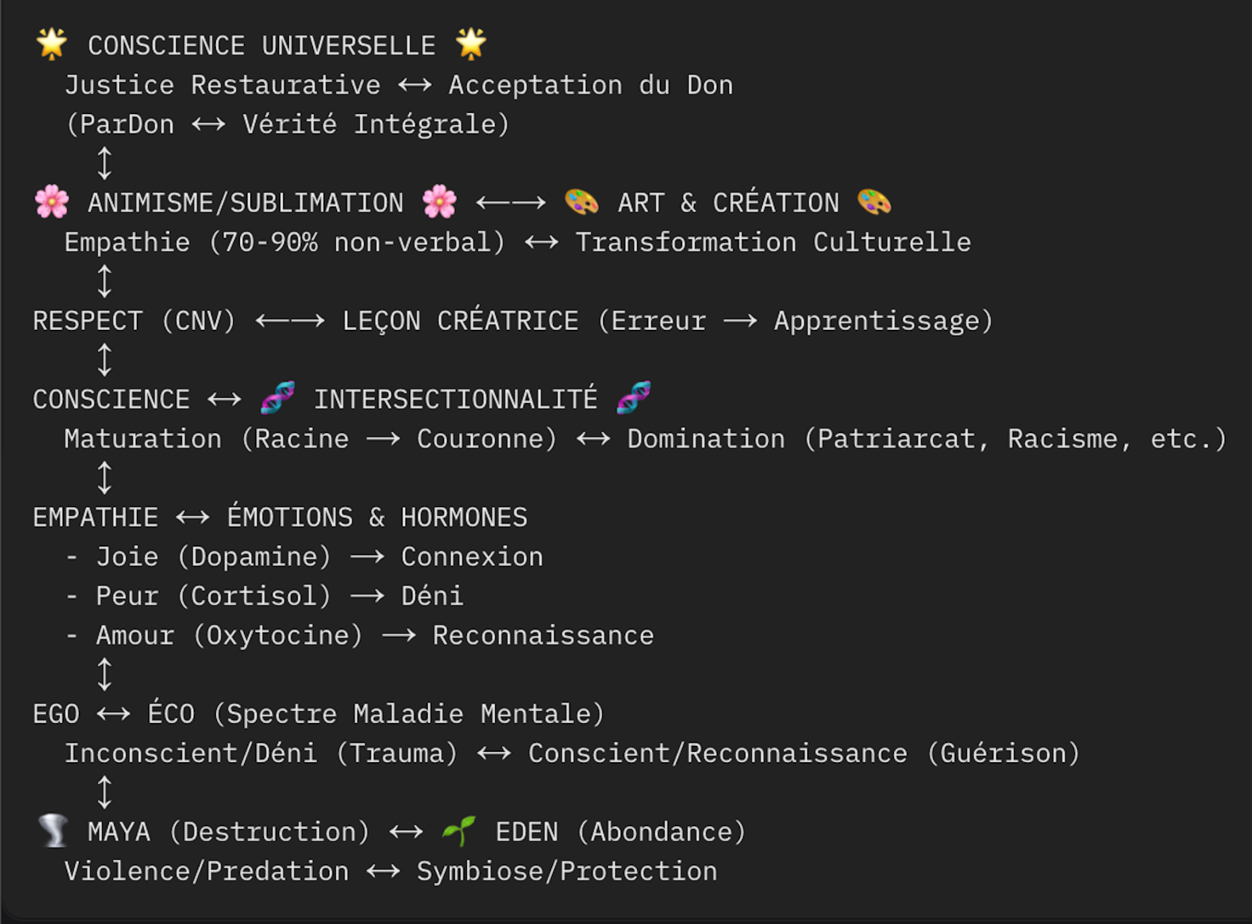Image resolution: width=1252 pixels, height=924 pixels.
Task: Click the palette emoji before ART & CRÉATION
Action: pos(582,201)
